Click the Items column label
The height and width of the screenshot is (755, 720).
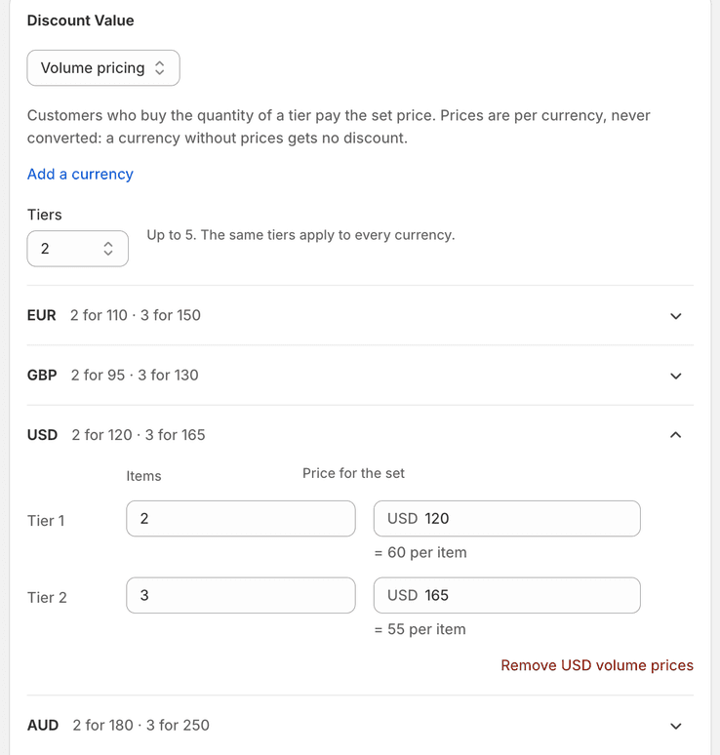pyautogui.click(x=143, y=476)
